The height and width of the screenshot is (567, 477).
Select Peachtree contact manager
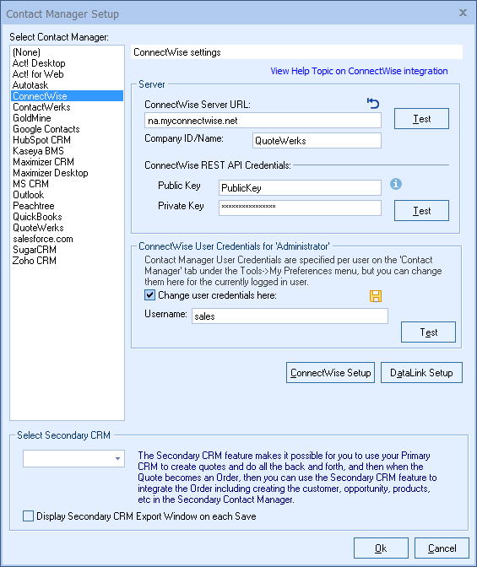click(67, 206)
